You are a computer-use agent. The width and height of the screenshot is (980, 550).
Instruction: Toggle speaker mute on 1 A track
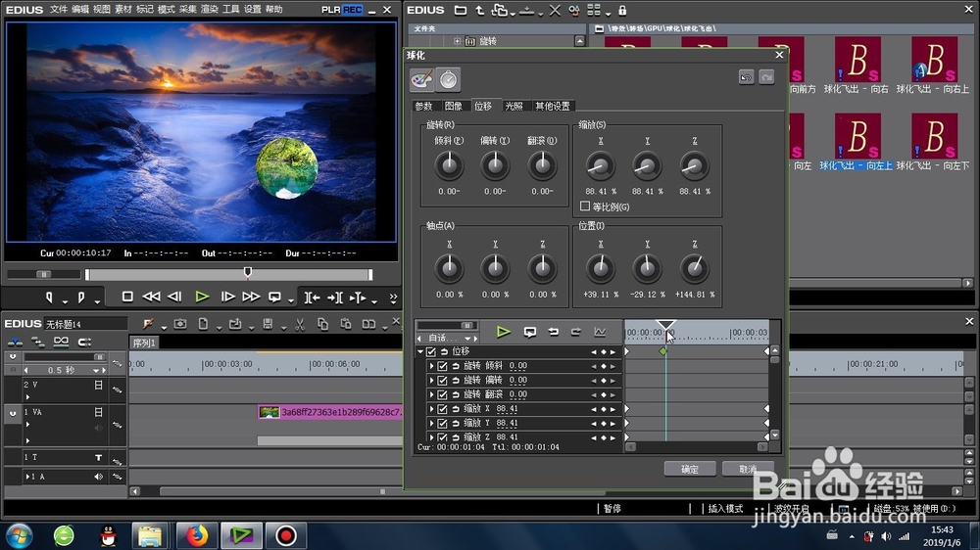(99, 477)
